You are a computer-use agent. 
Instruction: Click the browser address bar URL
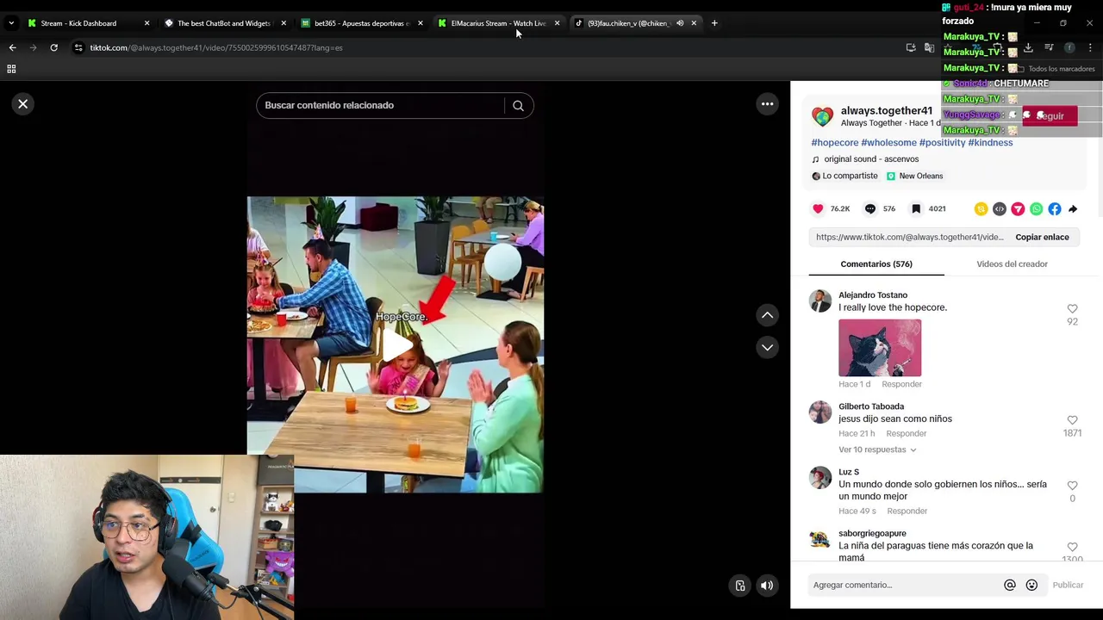pos(216,47)
